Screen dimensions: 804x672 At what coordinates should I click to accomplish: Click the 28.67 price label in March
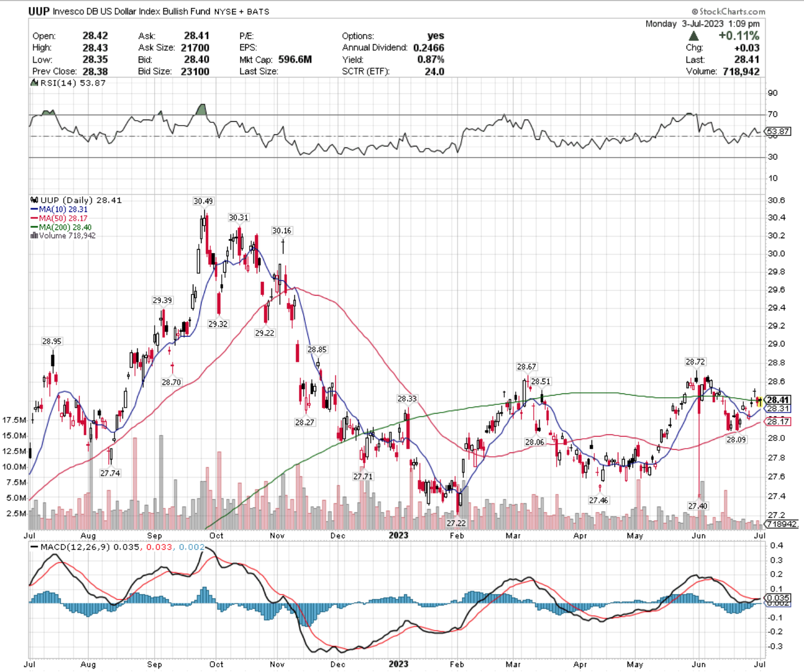(x=527, y=367)
